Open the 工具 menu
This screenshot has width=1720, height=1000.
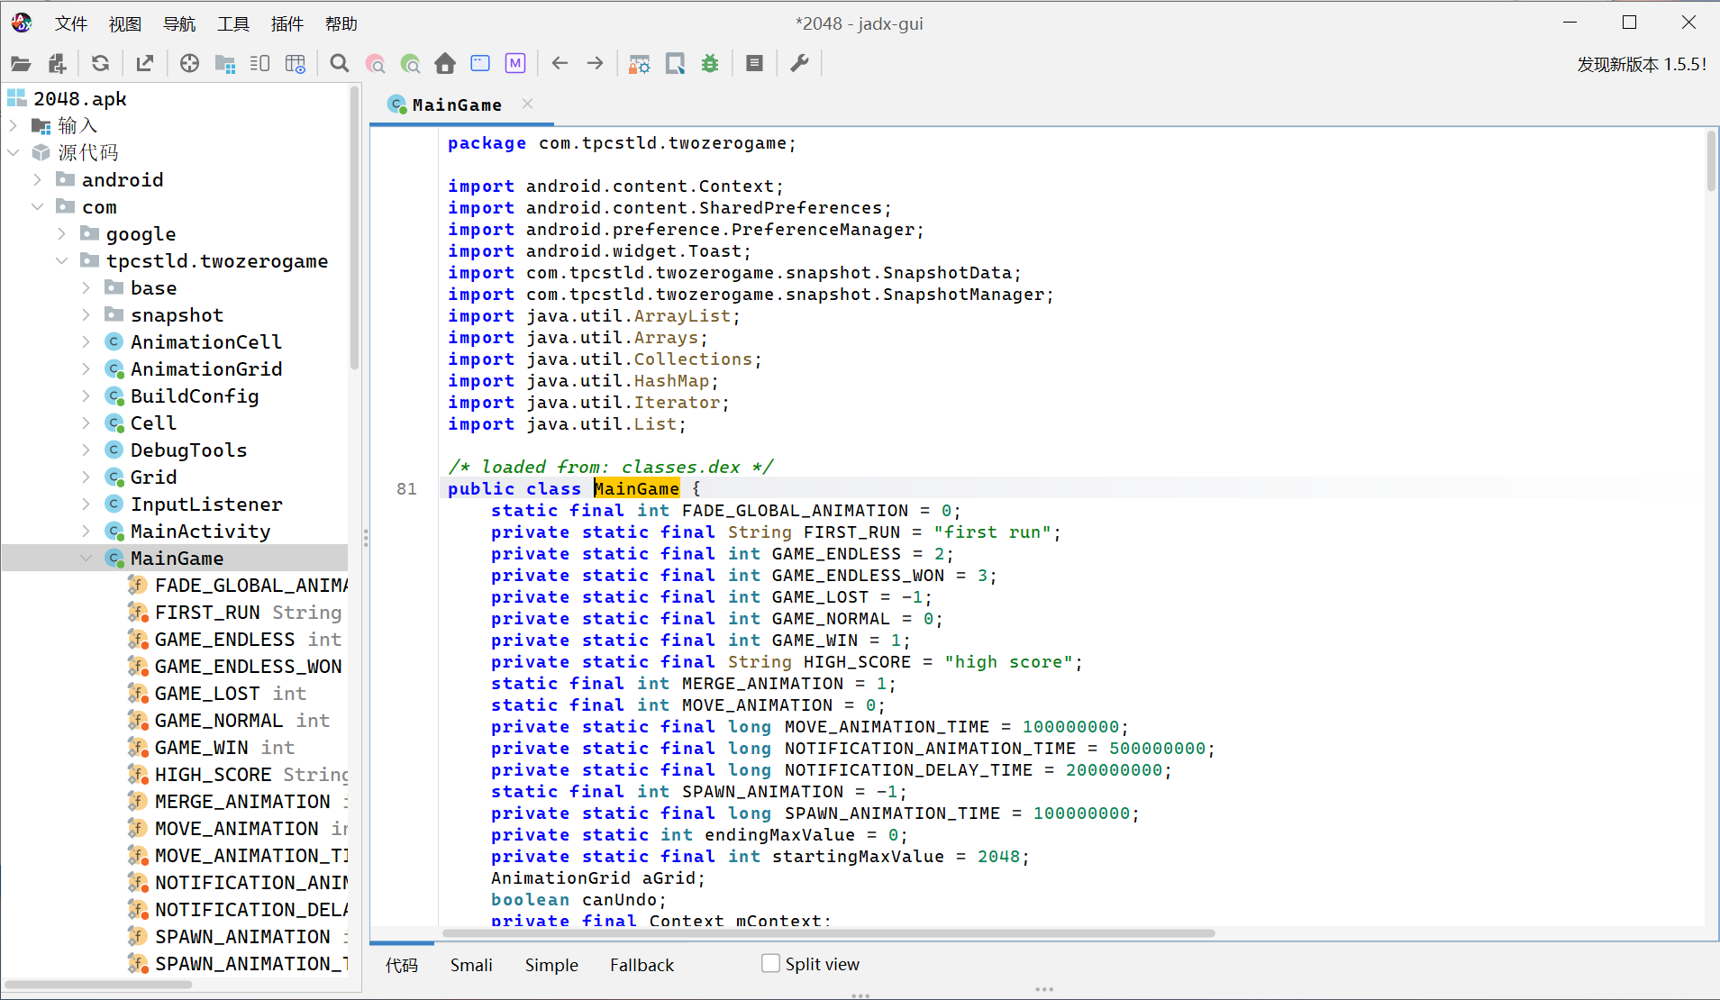(232, 24)
